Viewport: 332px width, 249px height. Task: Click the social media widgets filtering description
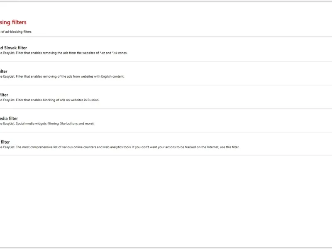point(47,124)
